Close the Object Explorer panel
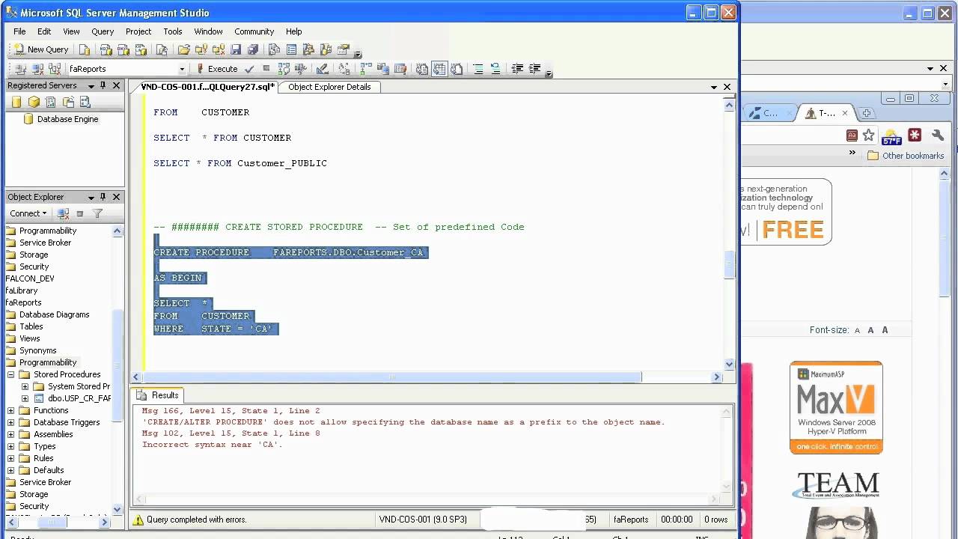The height and width of the screenshot is (539, 958). pos(116,197)
